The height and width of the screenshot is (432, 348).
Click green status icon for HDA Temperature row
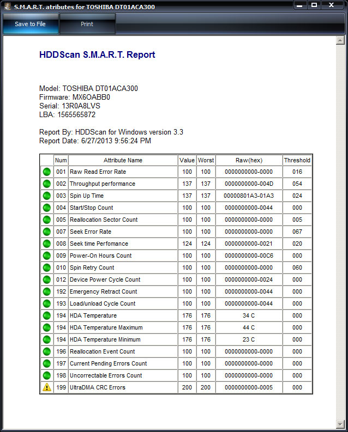[47, 316]
